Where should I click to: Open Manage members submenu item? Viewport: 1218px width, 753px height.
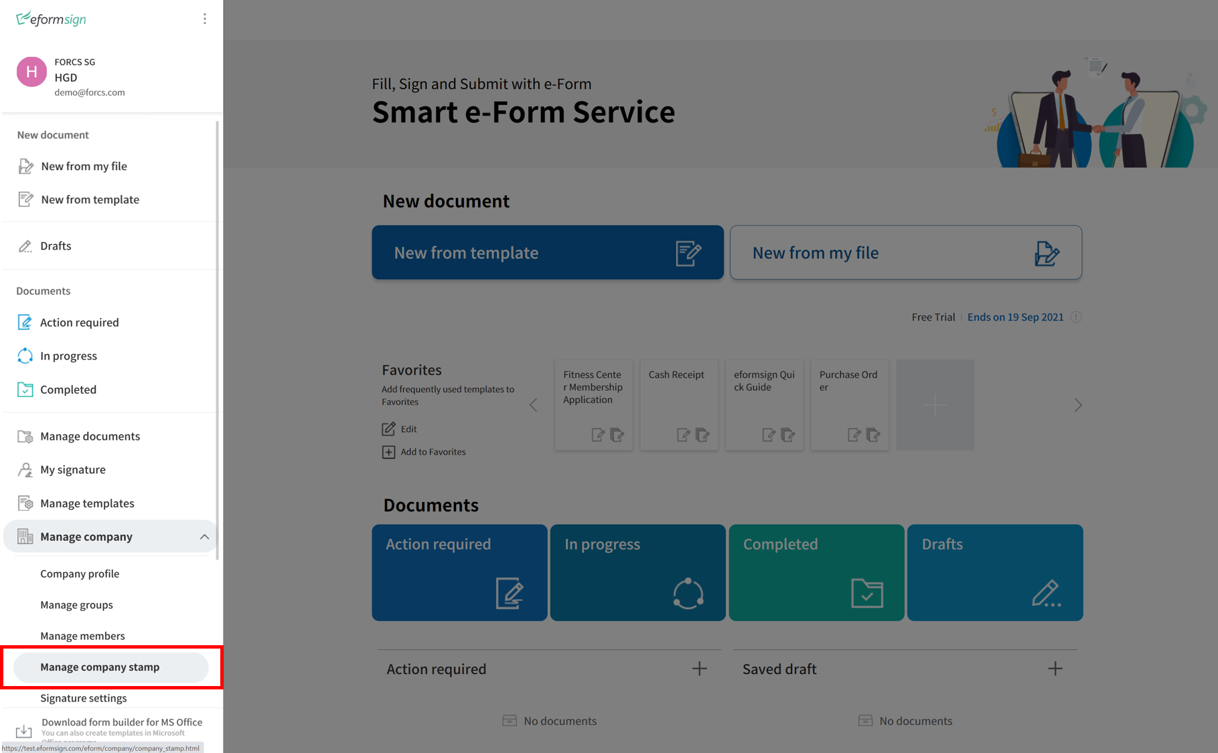(82, 636)
